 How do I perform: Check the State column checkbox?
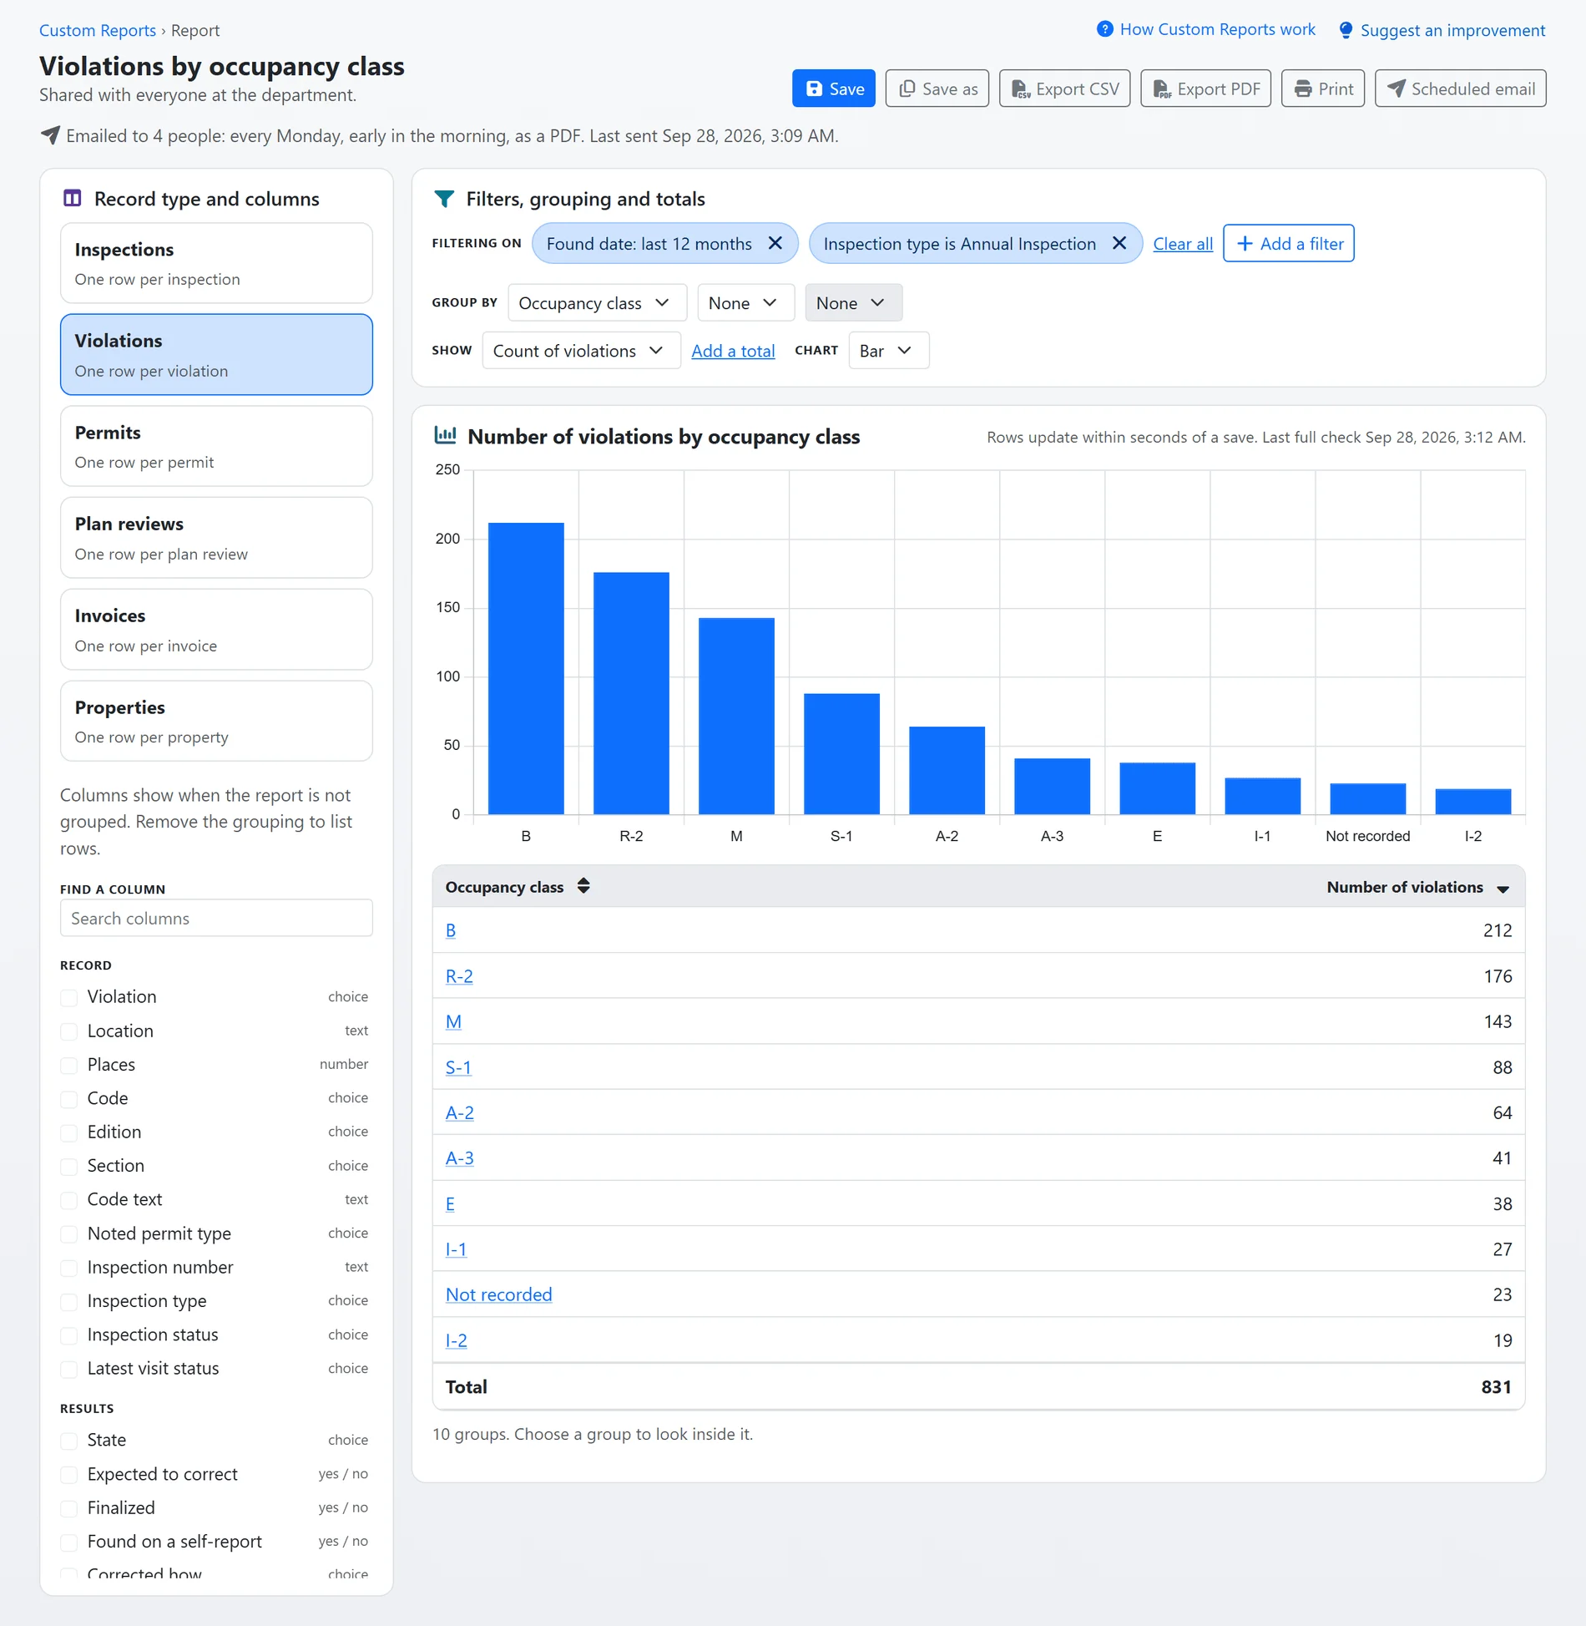(69, 1441)
